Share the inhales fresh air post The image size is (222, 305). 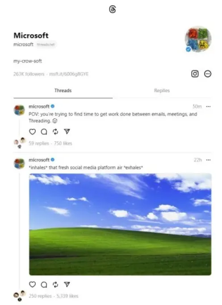(x=67, y=284)
